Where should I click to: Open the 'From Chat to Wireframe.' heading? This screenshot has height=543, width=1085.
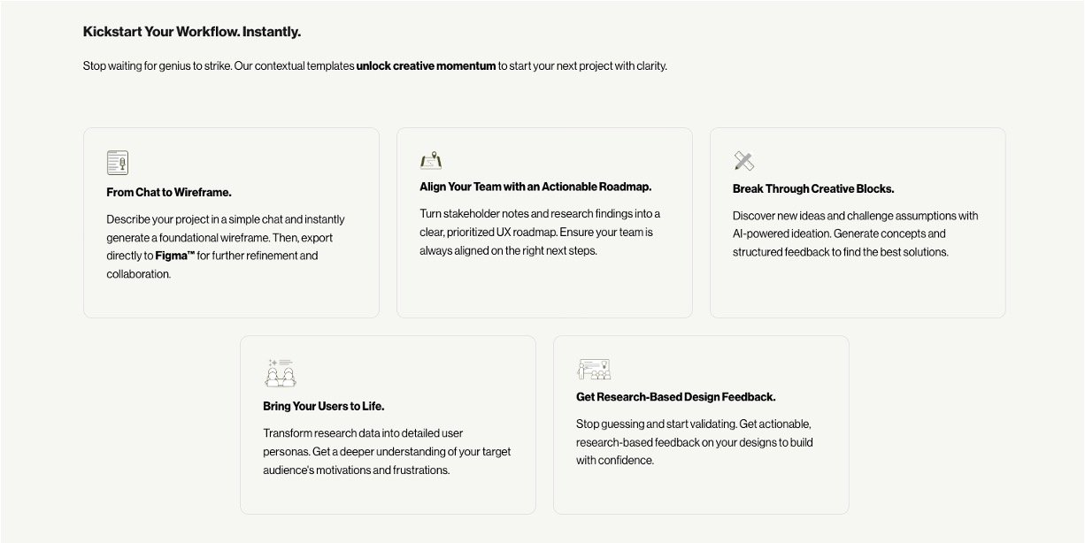169,192
